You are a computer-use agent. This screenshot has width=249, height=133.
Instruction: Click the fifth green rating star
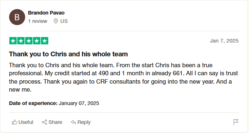pos(44,41)
